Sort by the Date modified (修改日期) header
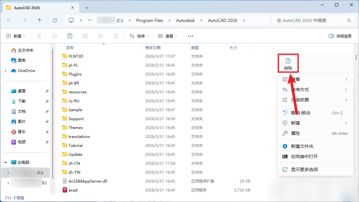Image resolution: width=359 pixels, height=202 pixels. [153, 48]
